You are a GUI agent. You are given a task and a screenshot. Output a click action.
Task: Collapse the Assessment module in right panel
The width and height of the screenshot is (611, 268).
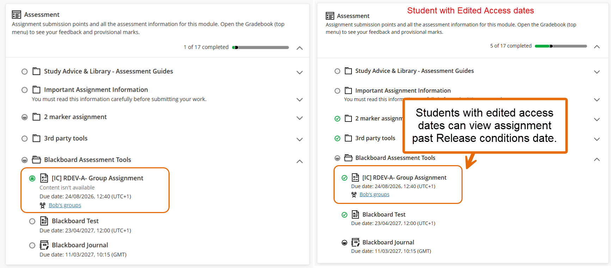pyautogui.click(x=597, y=46)
